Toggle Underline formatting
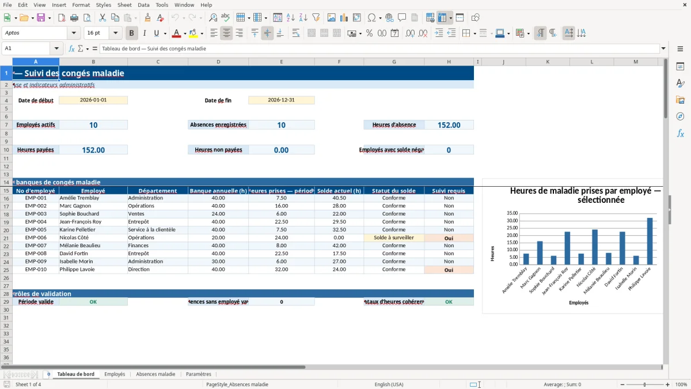 pos(157,33)
